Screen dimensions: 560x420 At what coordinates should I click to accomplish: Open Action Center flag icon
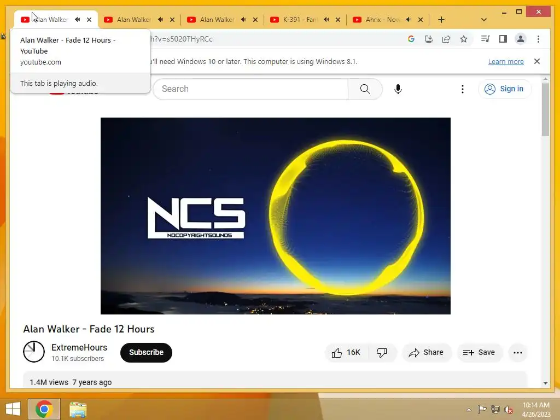click(482, 410)
